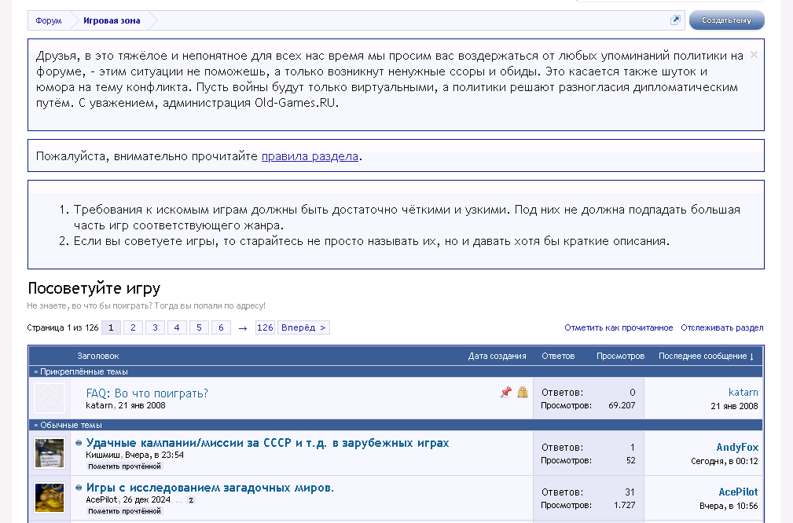Mark 'Игры с исследованием' thread as read
Viewport: 793px width, 523px height.
tap(124, 511)
